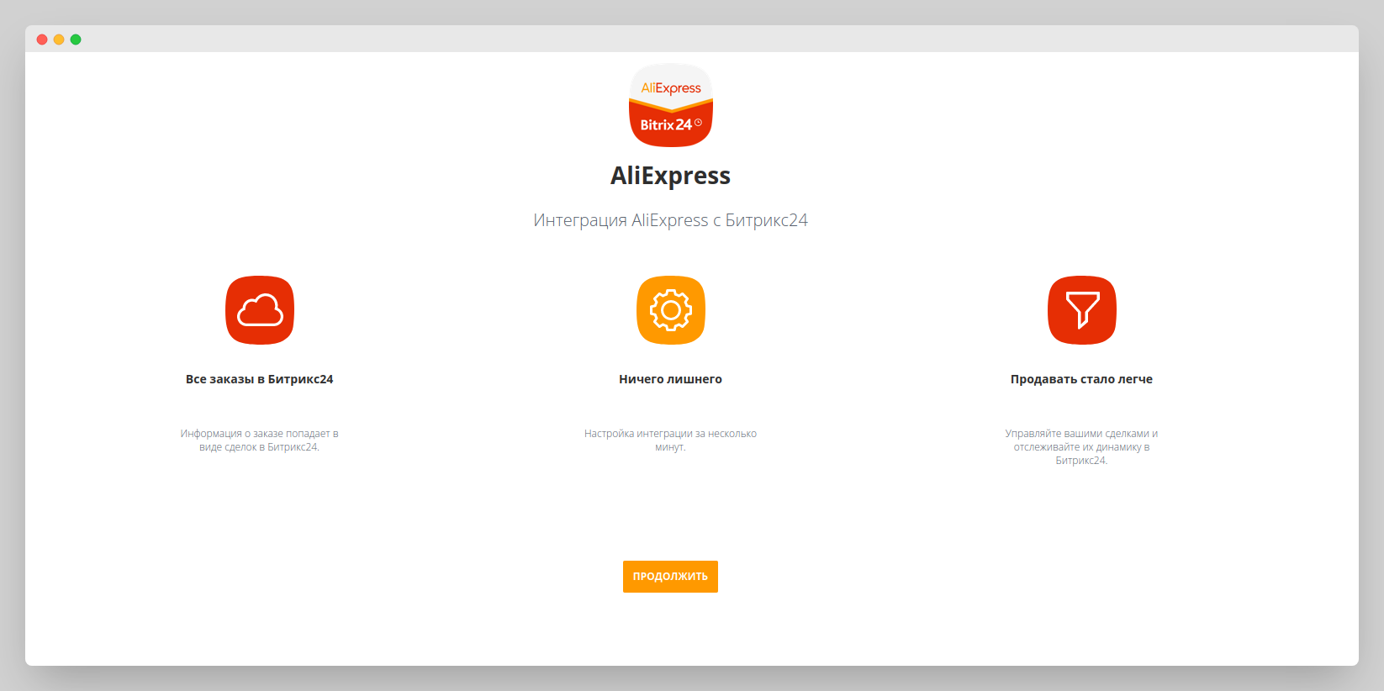Screen dimensions: 1384x691
Task: Click the red cloud orders icon
Action: pyautogui.click(x=260, y=310)
